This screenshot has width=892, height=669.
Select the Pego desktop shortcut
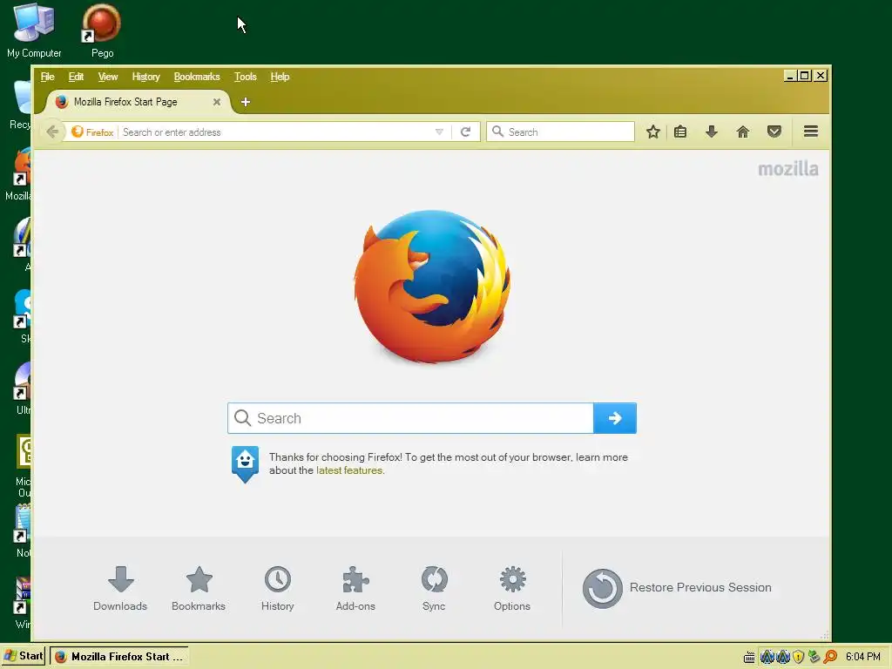[x=102, y=30]
